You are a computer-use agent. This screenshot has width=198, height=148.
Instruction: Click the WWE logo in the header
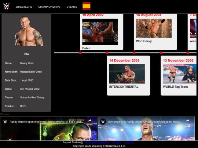click(7, 6)
